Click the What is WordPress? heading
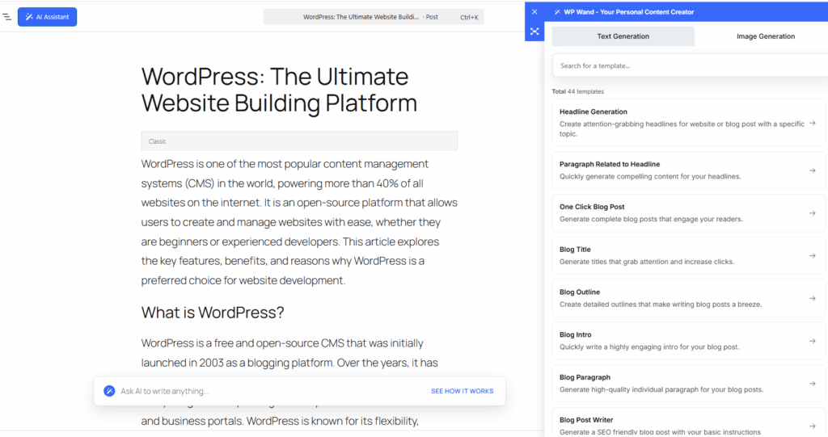 (213, 313)
